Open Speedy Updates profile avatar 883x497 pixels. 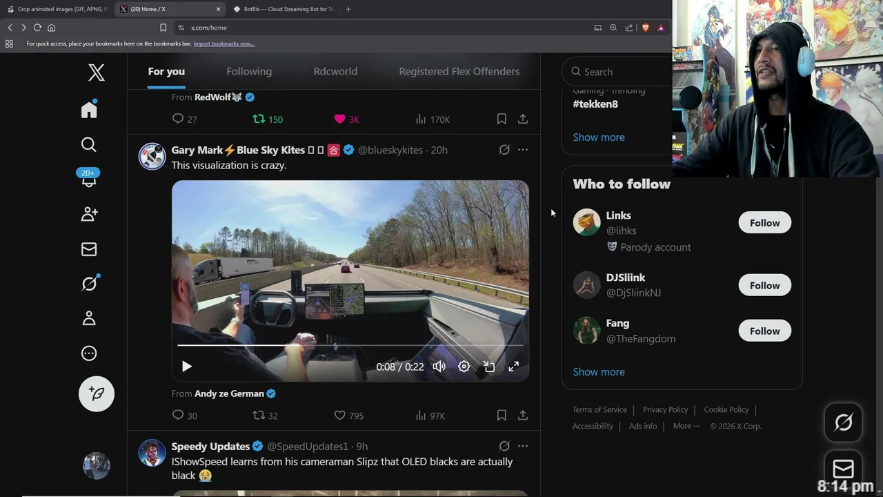pos(152,452)
